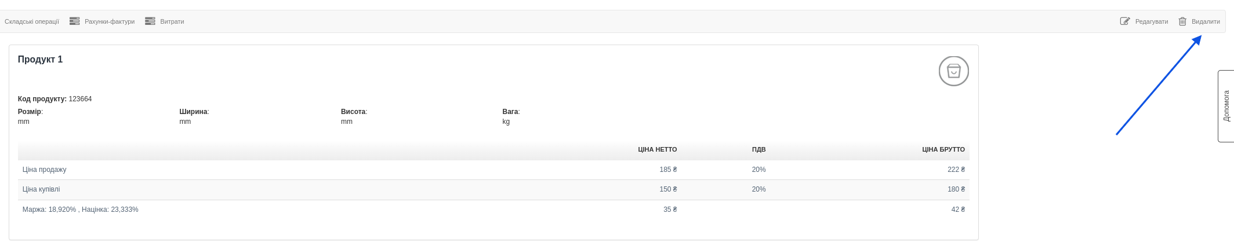This screenshot has width=1234, height=246.
Task: Select the Ціна купівлі row label
Action: click(41, 189)
